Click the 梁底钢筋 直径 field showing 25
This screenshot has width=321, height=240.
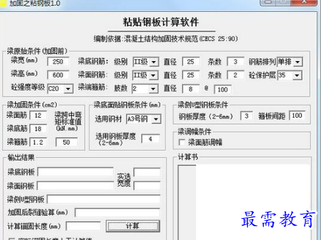pyautogui.click(x=191, y=62)
